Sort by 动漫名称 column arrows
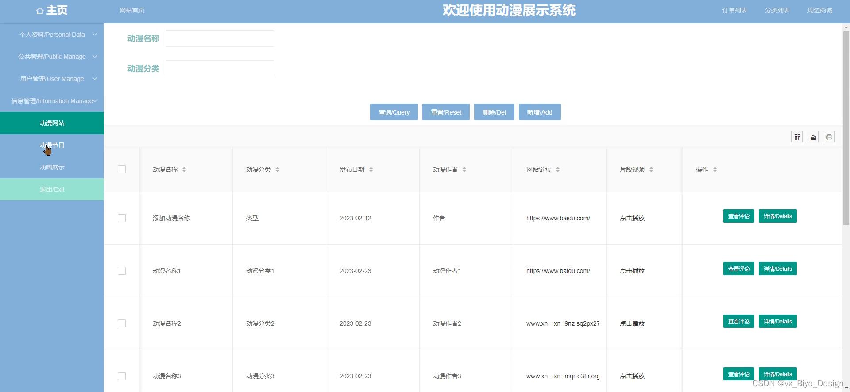Screen dimensions: 850x392 coord(184,169)
